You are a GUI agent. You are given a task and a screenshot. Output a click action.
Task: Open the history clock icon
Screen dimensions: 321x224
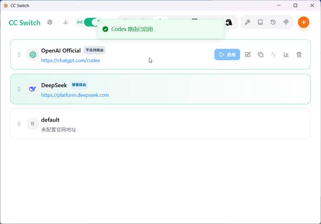tap(273, 22)
